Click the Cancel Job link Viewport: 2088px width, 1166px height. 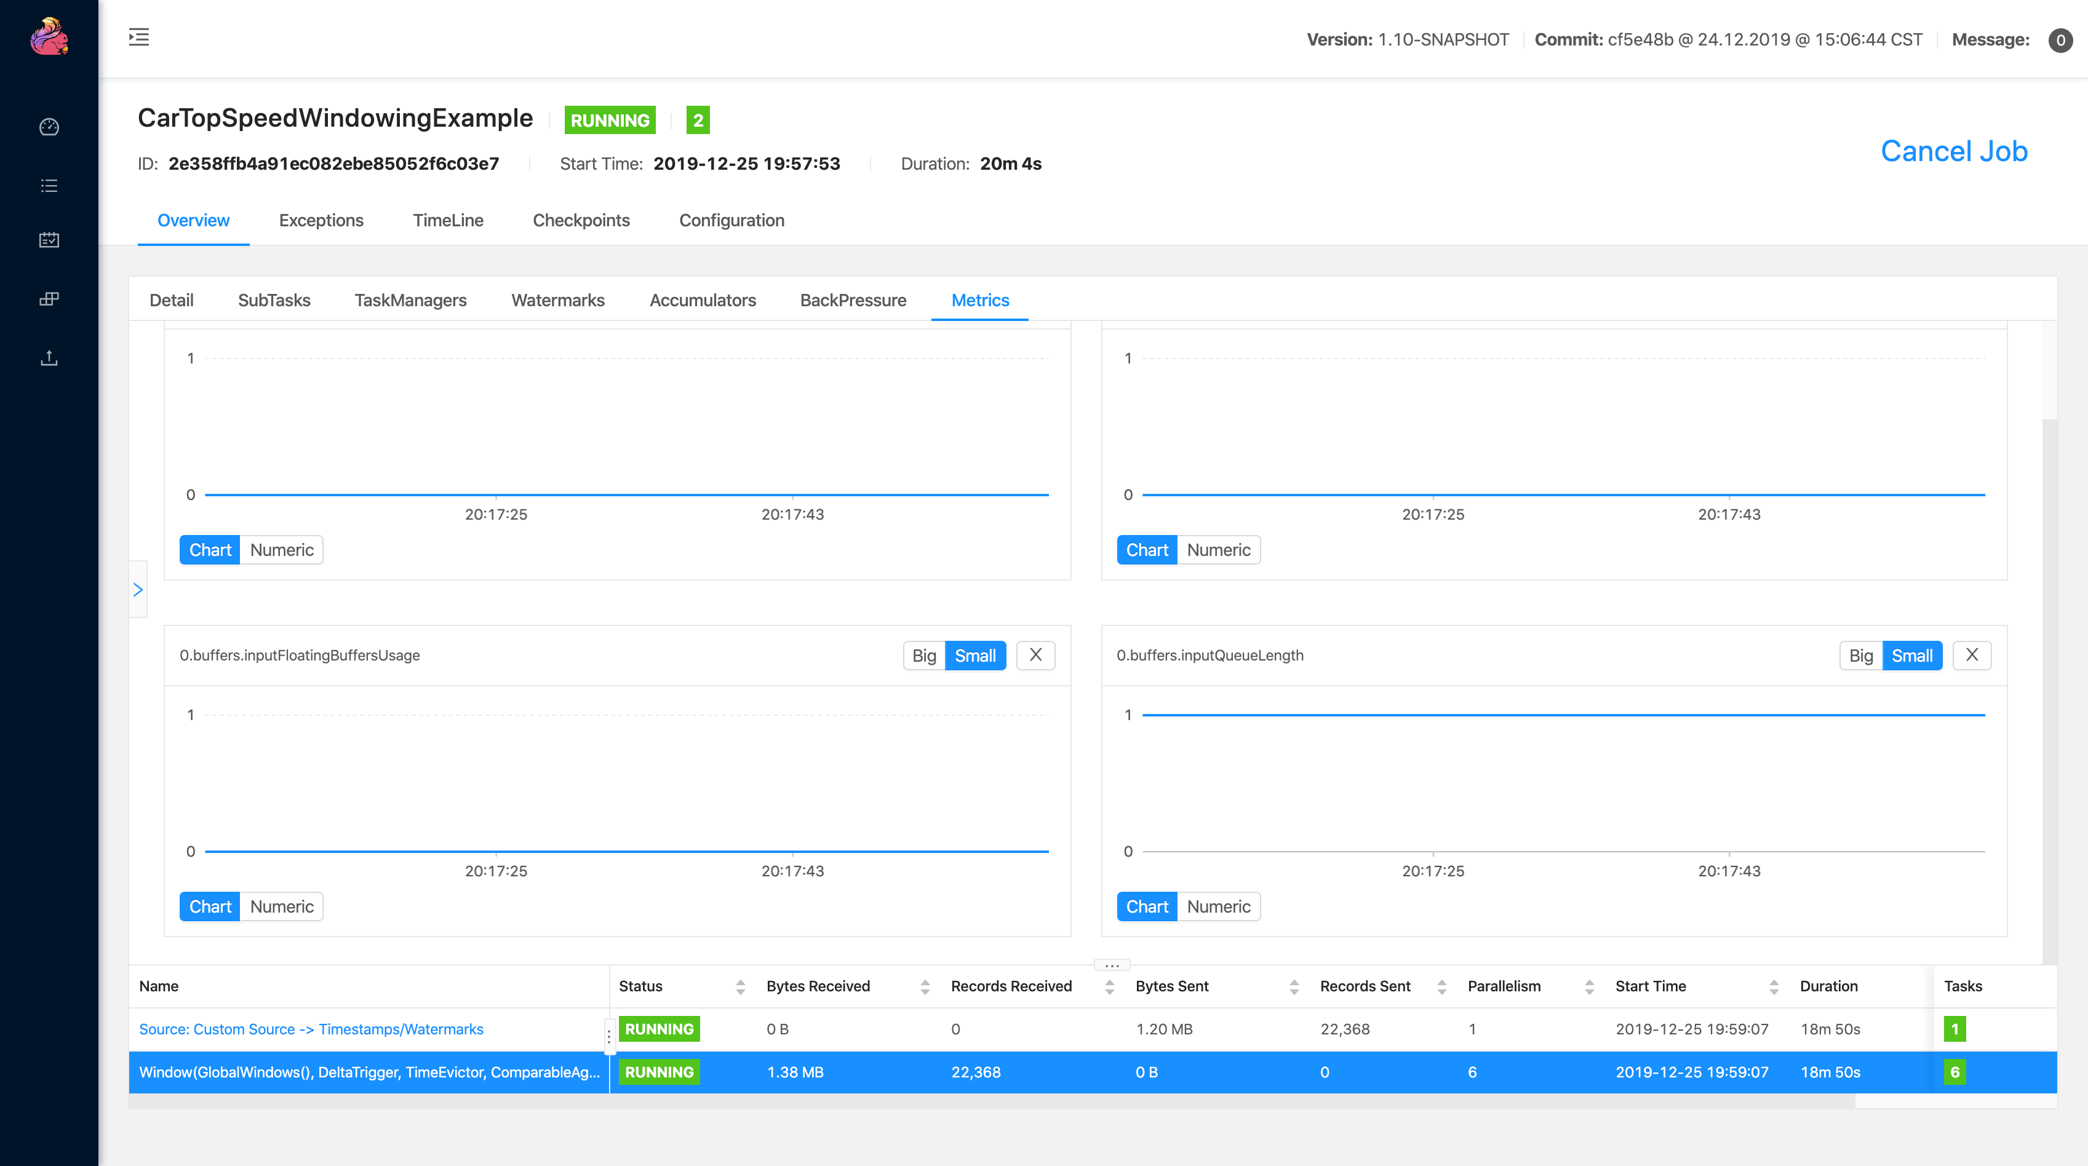[x=1953, y=151]
